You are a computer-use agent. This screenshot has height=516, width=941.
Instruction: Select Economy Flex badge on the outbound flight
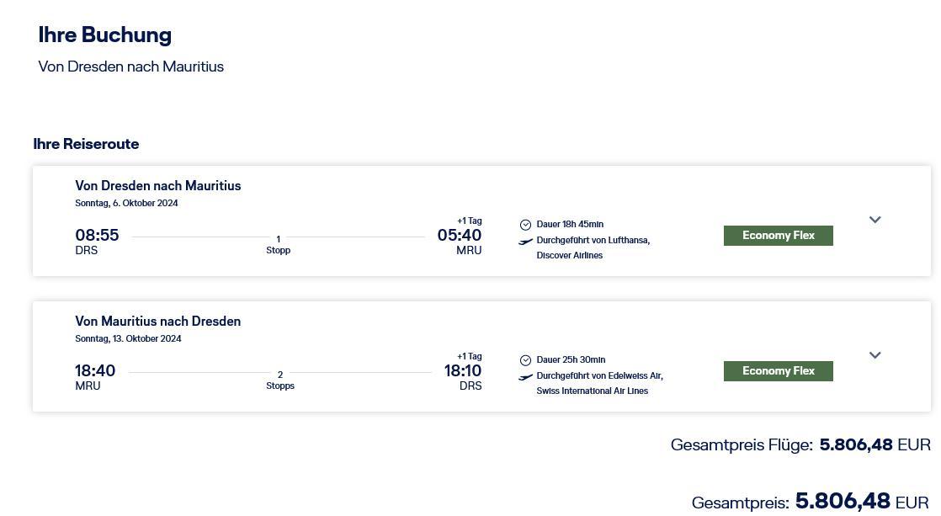[x=779, y=236]
